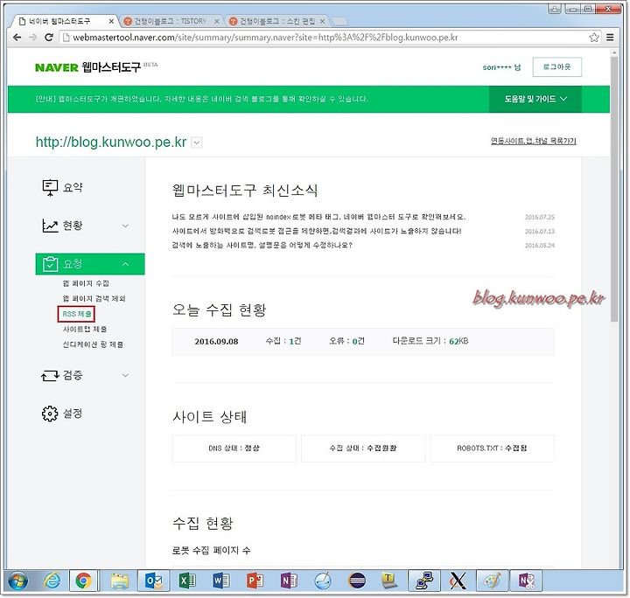Select 웹 페이지 검색 제외 submenu

tap(94, 299)
